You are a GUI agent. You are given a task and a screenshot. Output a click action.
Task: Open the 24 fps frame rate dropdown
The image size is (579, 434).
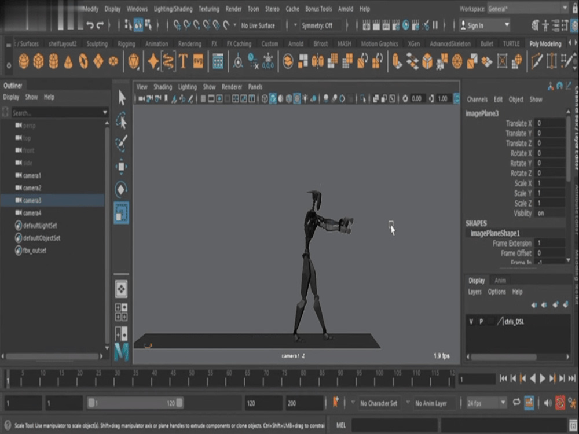tap(486, 403)
